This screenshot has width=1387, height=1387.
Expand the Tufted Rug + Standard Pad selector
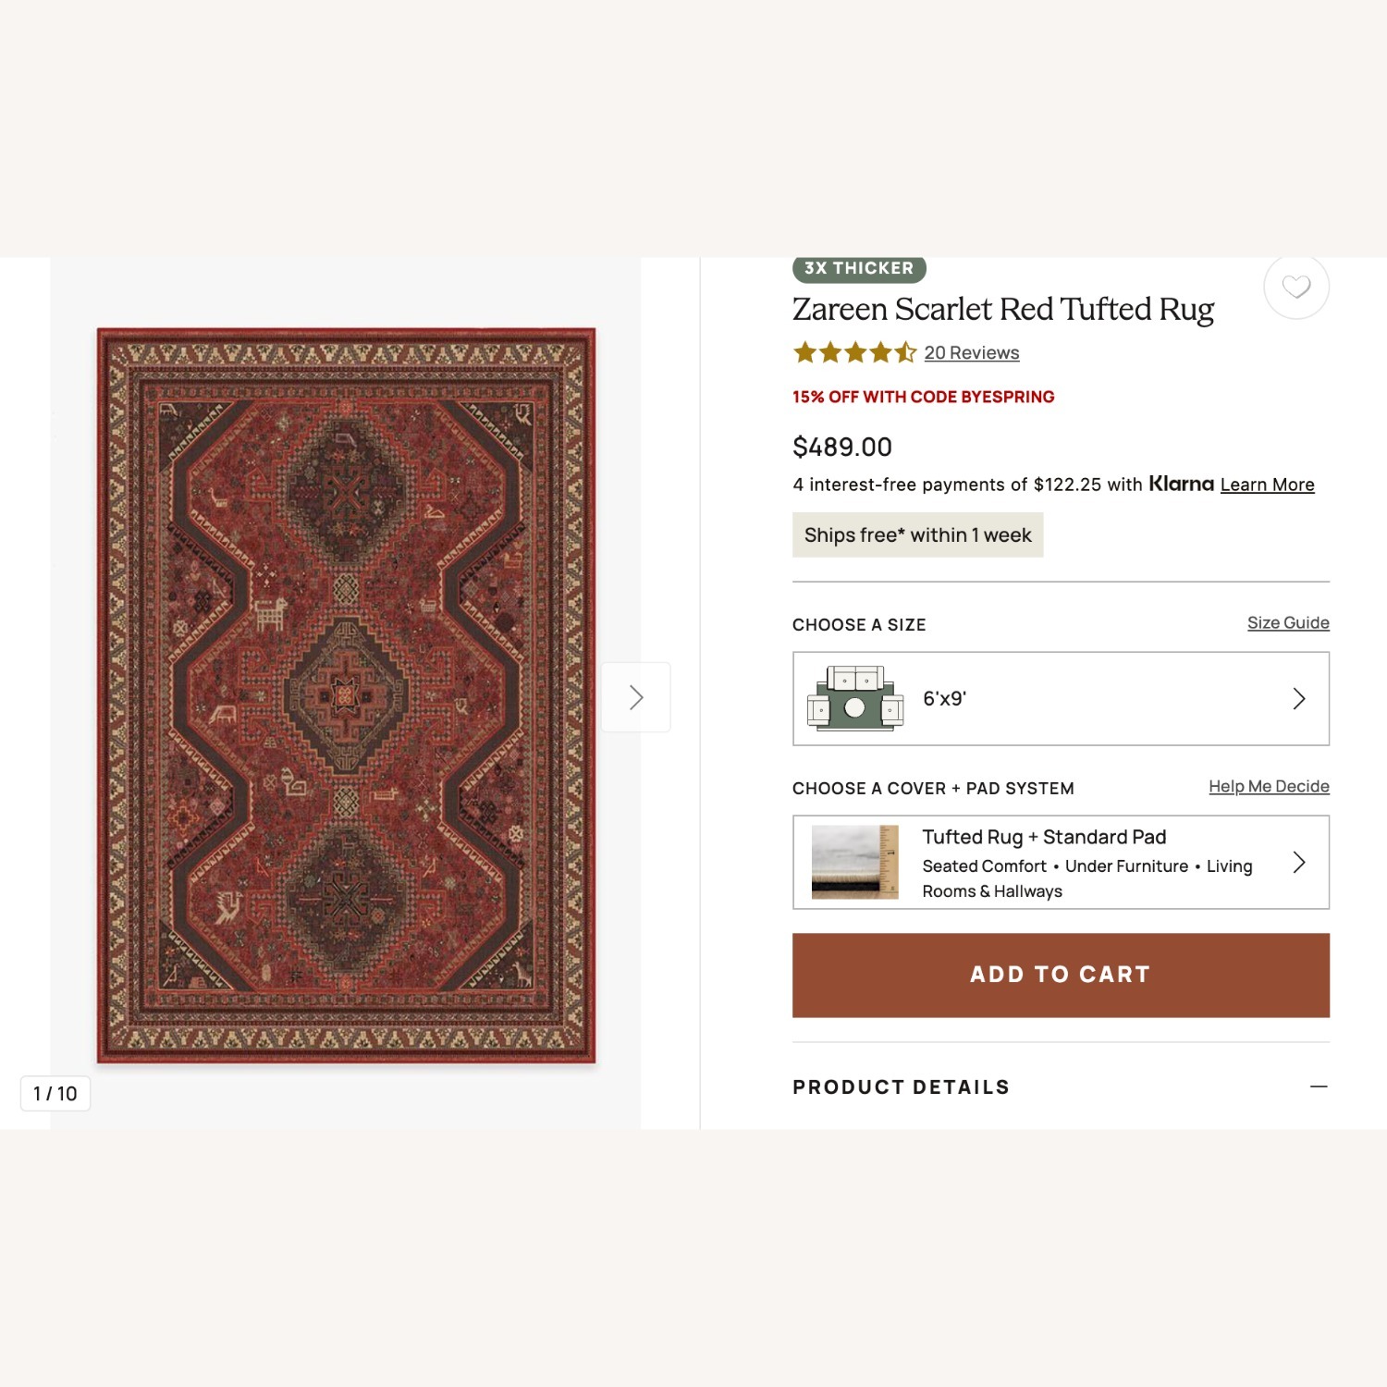tap(1061, 862)
